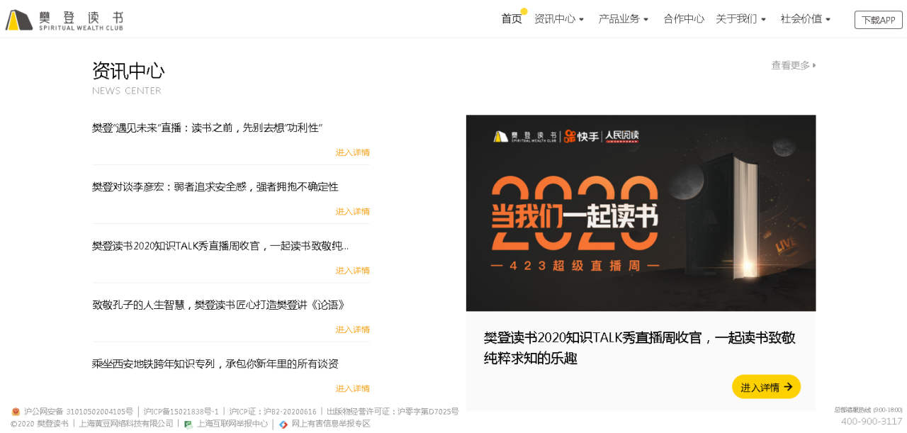Click 进入详情 under left-list 知识TALK秀 headline
Screen dimensions: 907x433
coord(353,270)
